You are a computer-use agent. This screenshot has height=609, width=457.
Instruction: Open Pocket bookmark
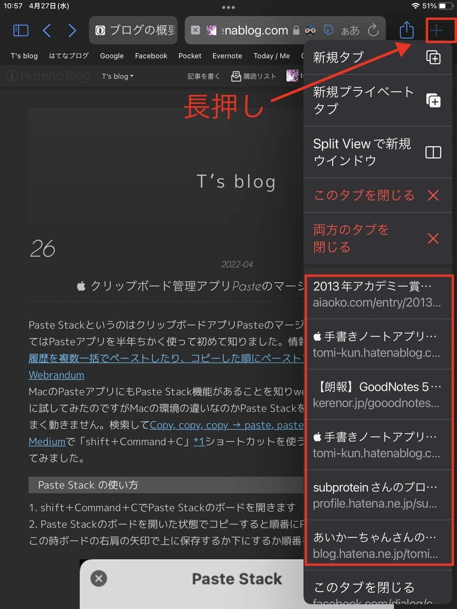pyautogui.click(x=190, y=56)
